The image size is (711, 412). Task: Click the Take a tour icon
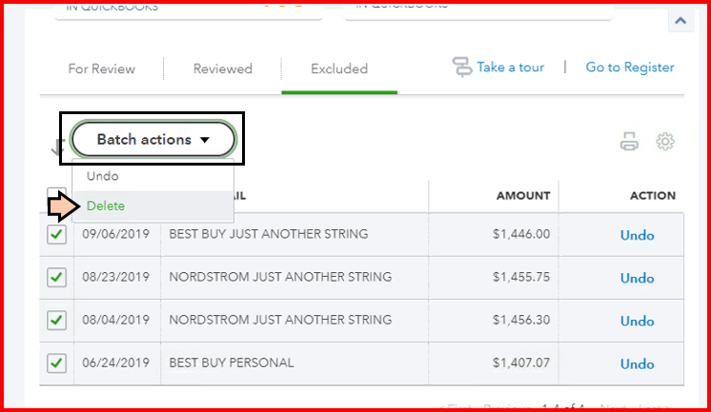463,68
